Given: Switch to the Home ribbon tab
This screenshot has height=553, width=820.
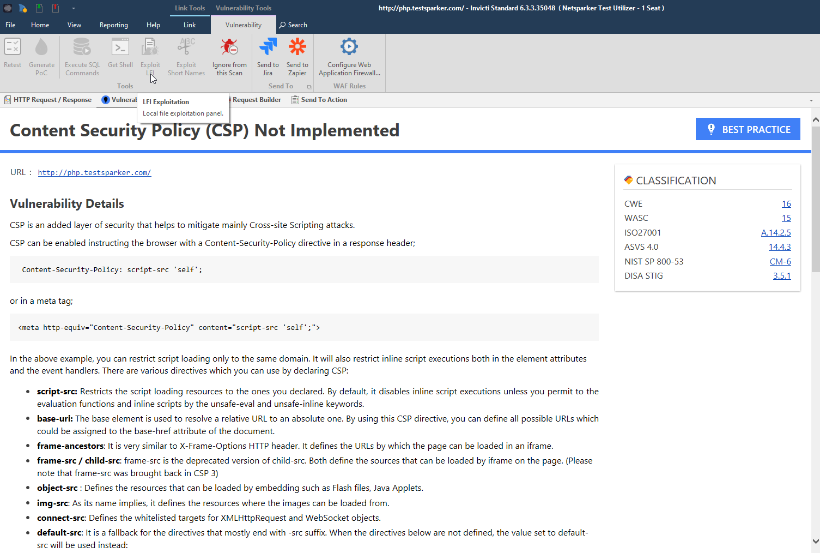Looking at the screenshot, I should (40, 25).
